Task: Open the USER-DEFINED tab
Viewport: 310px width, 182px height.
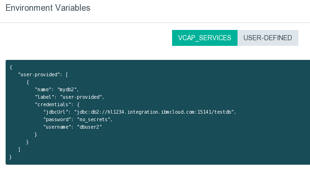Action: 268,38
